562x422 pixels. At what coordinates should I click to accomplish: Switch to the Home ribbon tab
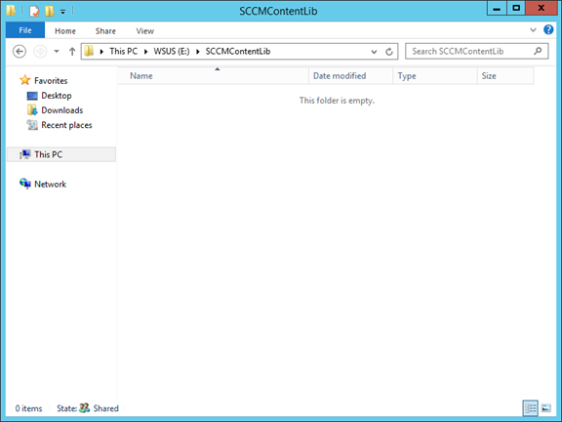[65, 31]
